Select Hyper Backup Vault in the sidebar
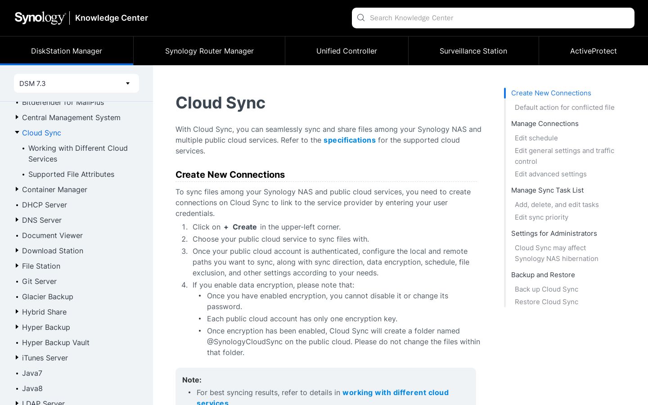 (x=56, y=342)
